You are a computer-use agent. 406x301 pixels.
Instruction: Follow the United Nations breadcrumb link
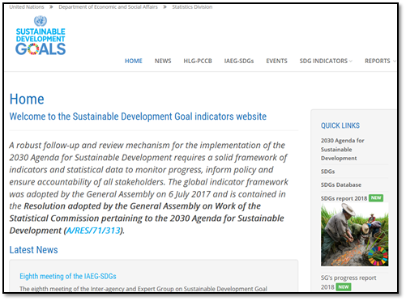click(x=27, y=7)
